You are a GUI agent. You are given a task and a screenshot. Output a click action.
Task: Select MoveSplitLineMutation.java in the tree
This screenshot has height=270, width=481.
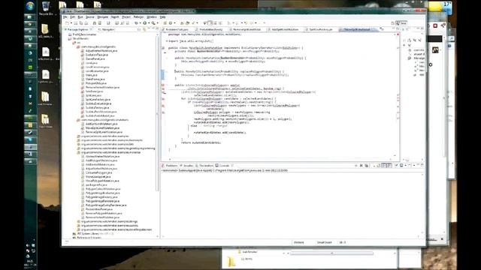[102, 128]
